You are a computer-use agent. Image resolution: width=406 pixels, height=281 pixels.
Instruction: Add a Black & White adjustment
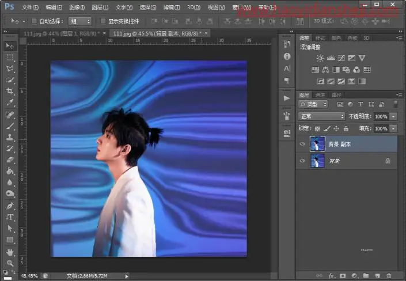click(336, 70)
